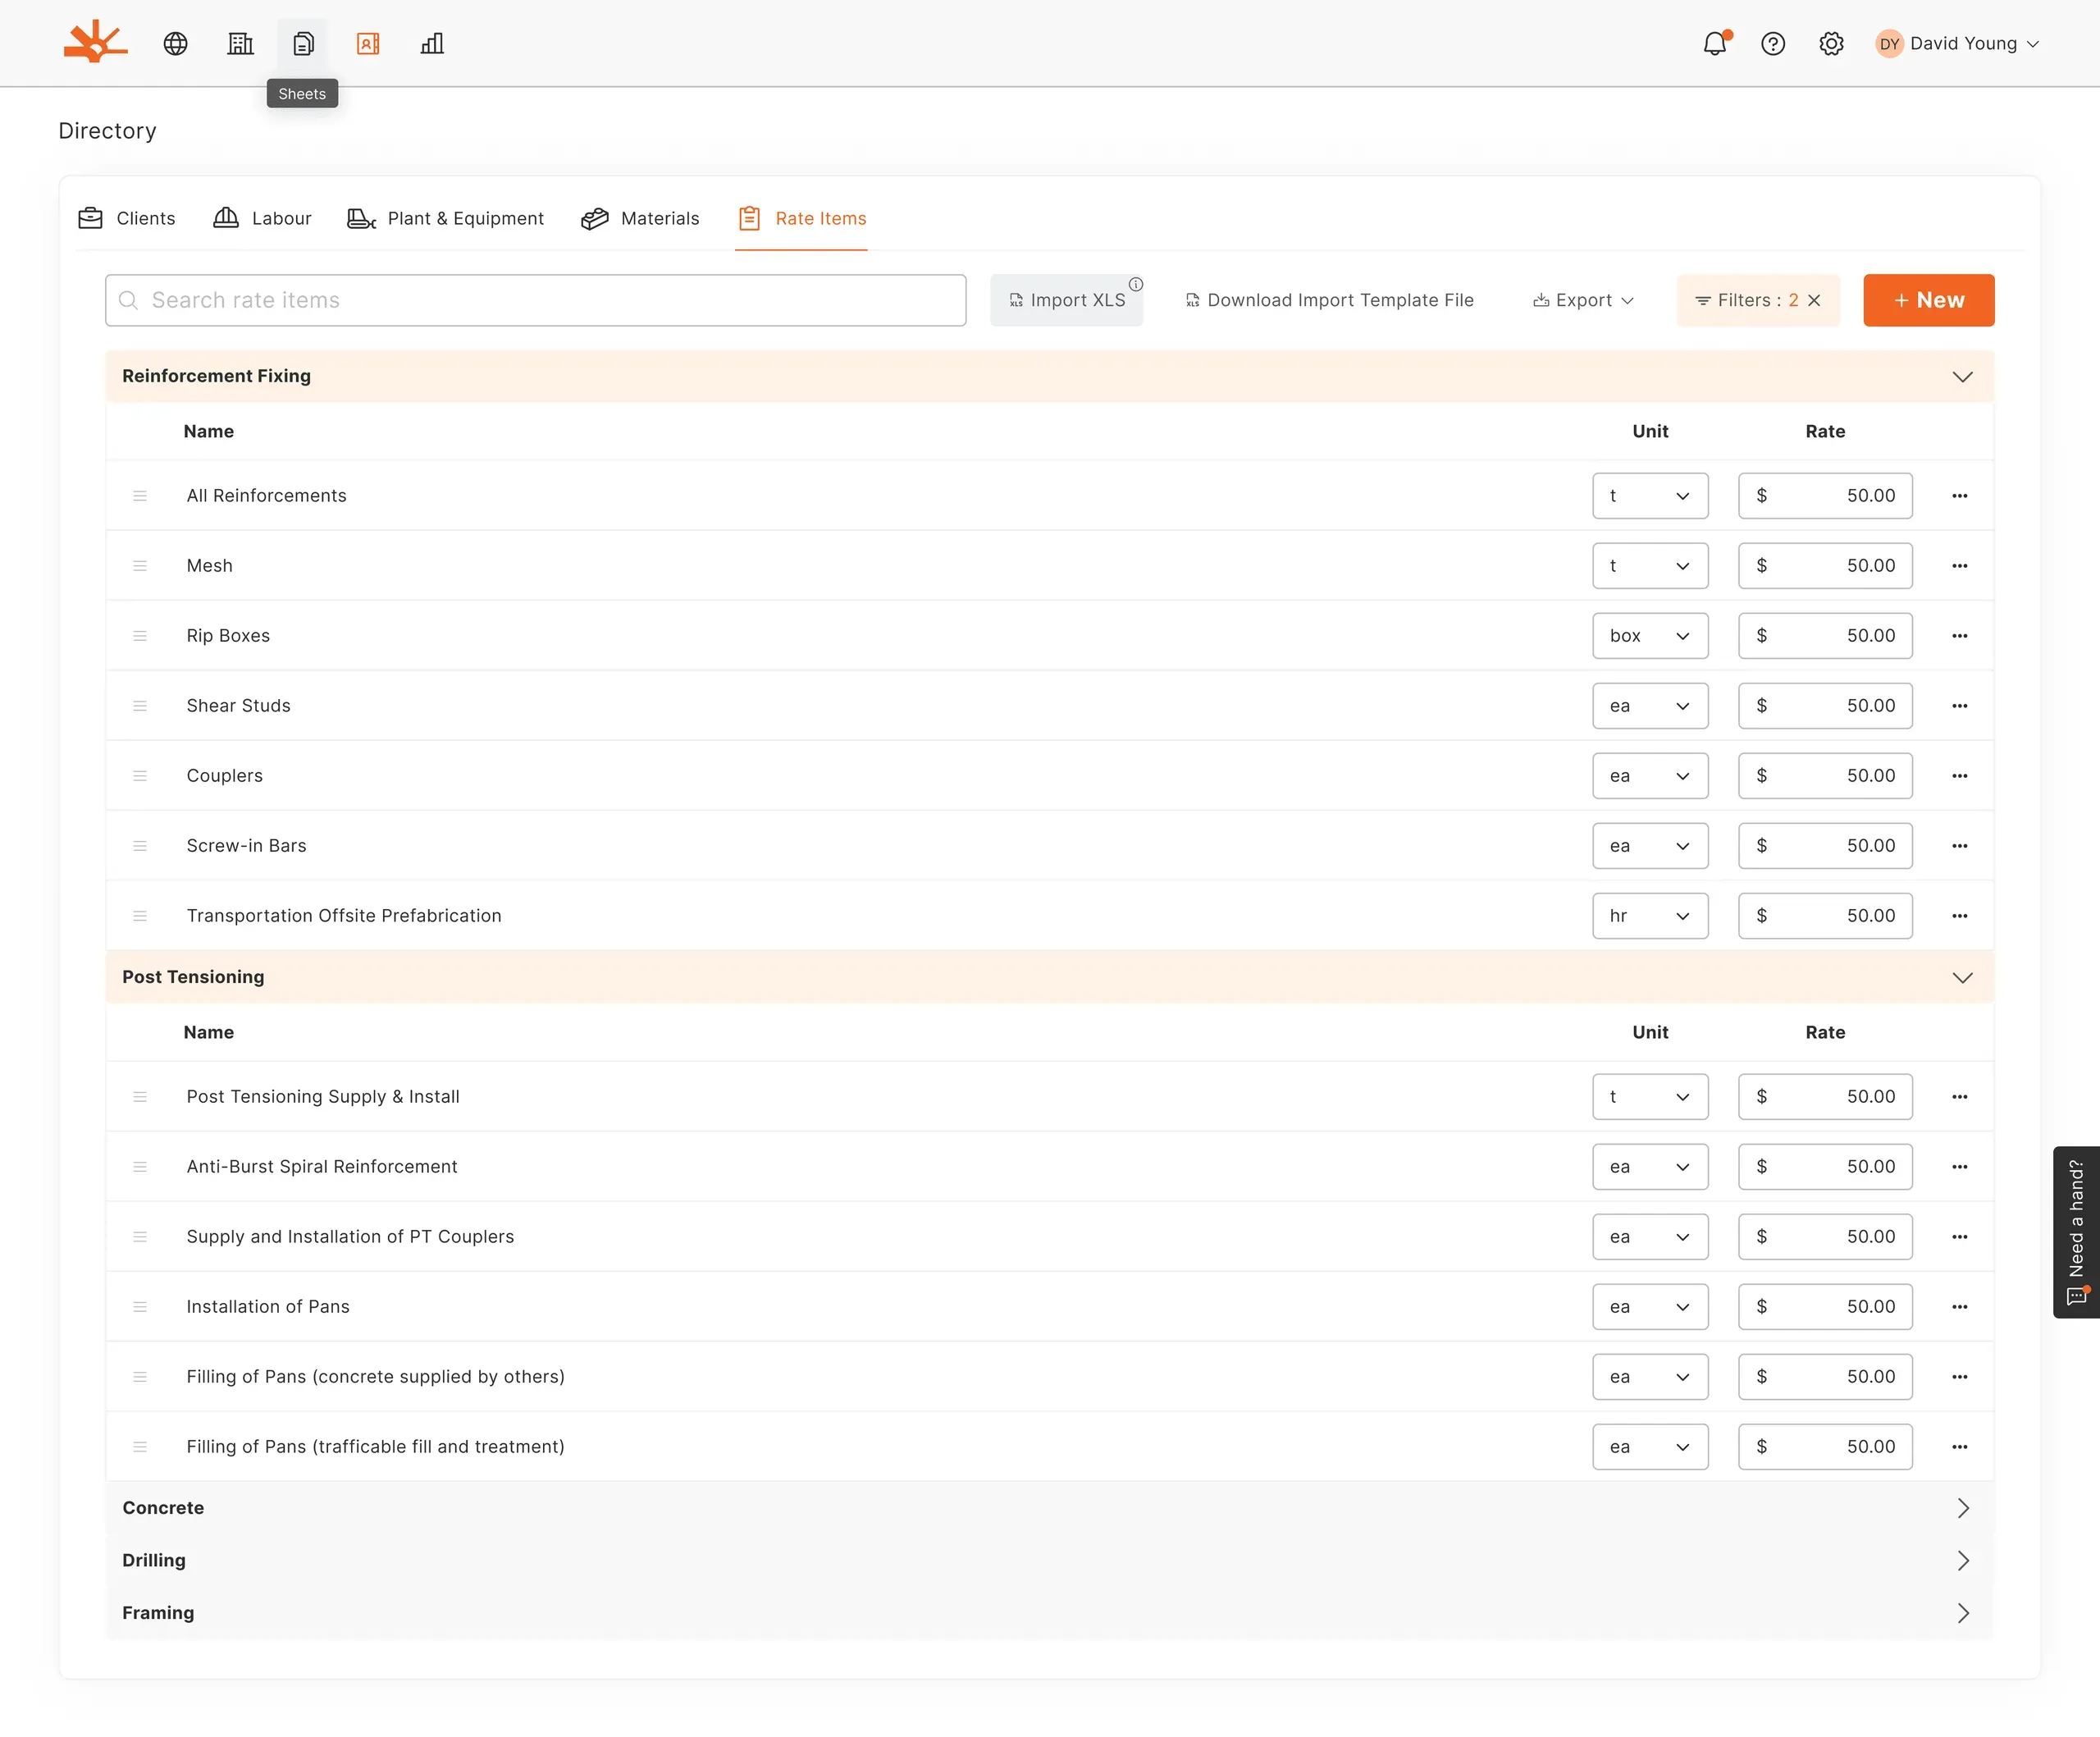The width and height of the screenshot is (2100, 1737).
Task: Click Screw-in Bars item name
Action: click(246, 846)
